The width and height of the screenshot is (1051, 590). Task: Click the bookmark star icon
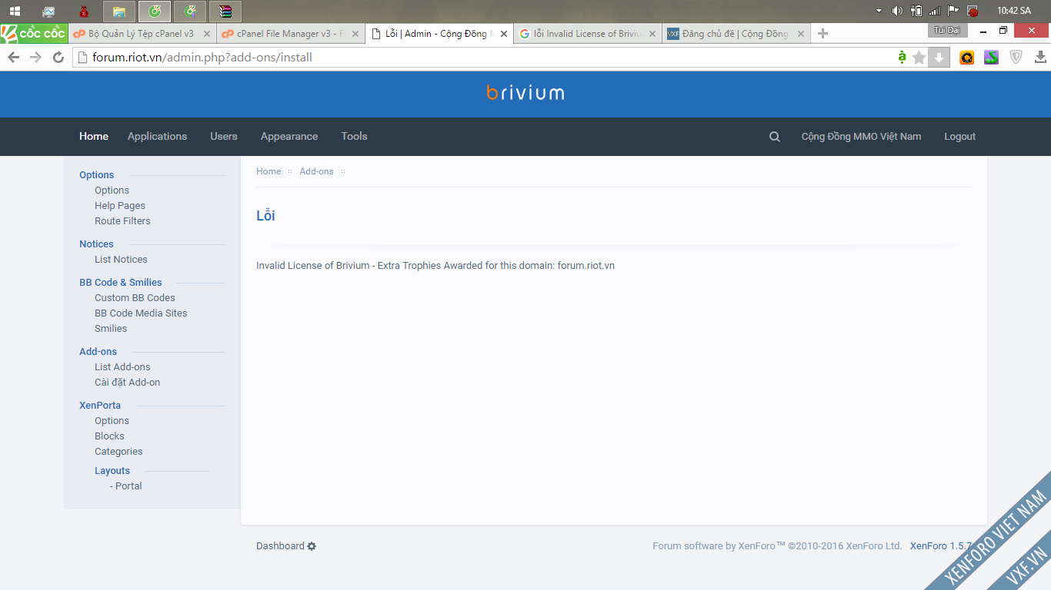919,58
